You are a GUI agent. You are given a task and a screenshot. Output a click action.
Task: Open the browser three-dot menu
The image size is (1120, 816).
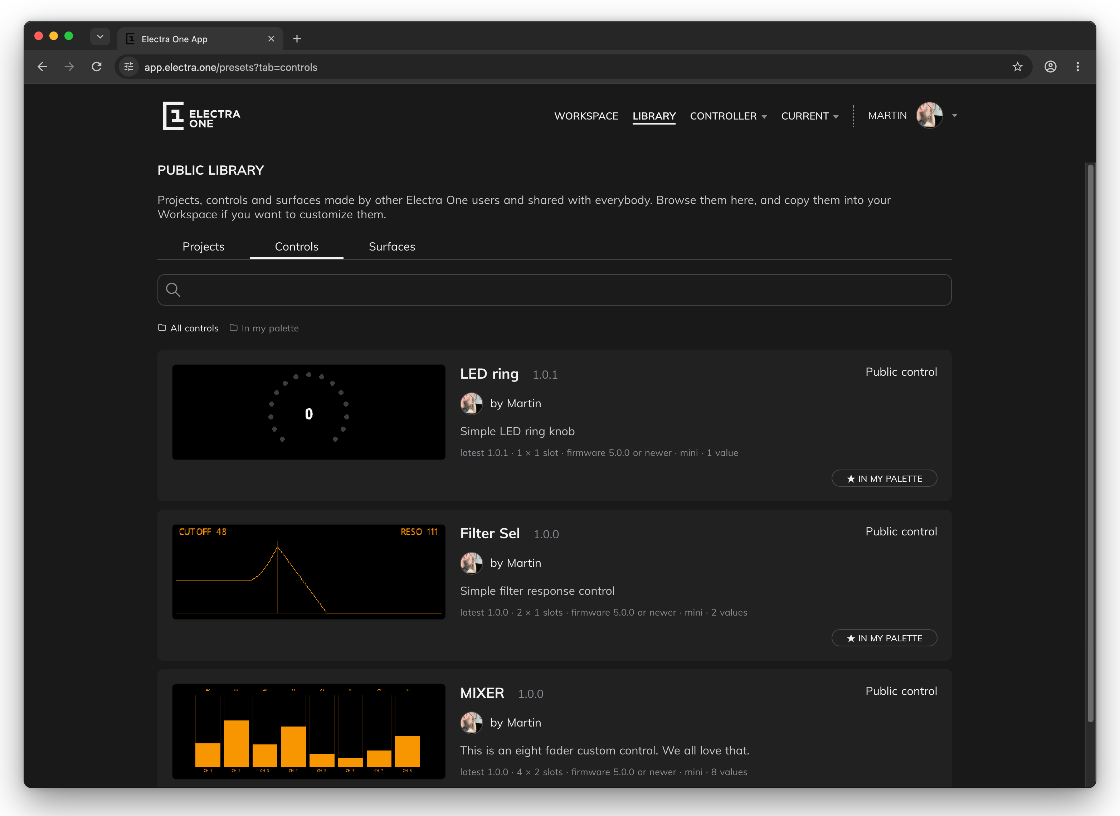(x=1077, y=67)
